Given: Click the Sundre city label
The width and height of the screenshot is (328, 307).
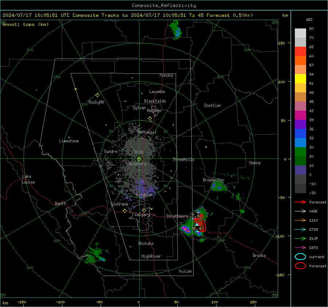Looking at the screenshot, I should [x=110, y=151].
